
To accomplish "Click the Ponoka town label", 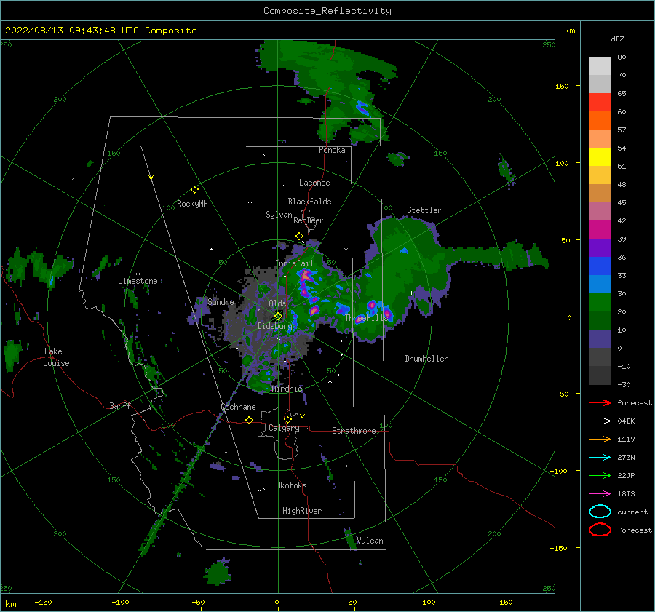I will tap(332, 150).
